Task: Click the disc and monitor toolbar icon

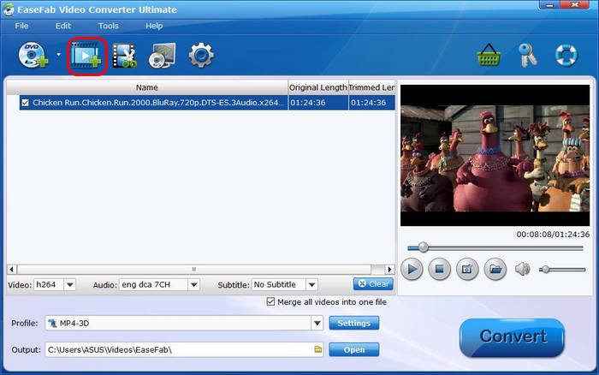Action: click(163, 56)
